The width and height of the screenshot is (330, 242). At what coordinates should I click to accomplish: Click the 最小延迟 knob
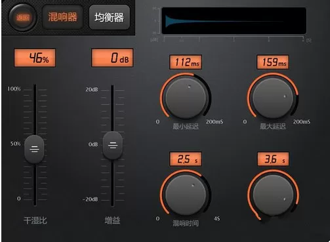click(x=186, y=98)
